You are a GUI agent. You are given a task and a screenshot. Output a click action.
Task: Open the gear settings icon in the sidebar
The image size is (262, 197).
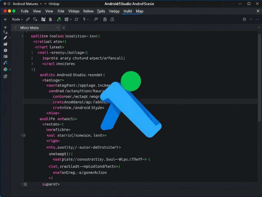pos(5,50)
